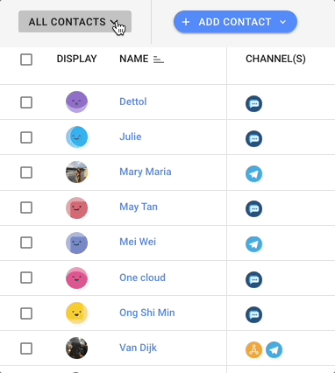Viewport: 335px width, 373px height.
Task: Click Mary Maria's profile photo thumbnail
Action: [76, 172]
